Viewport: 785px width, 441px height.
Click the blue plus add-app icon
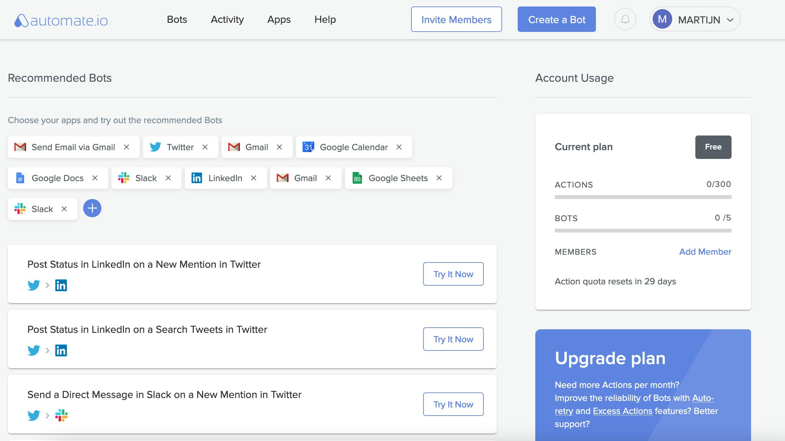click(x=92, y=208)
